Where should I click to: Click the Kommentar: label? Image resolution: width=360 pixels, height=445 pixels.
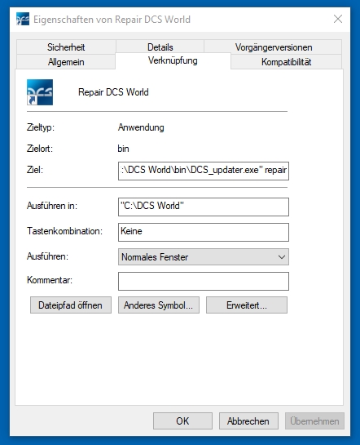point(50,280)
